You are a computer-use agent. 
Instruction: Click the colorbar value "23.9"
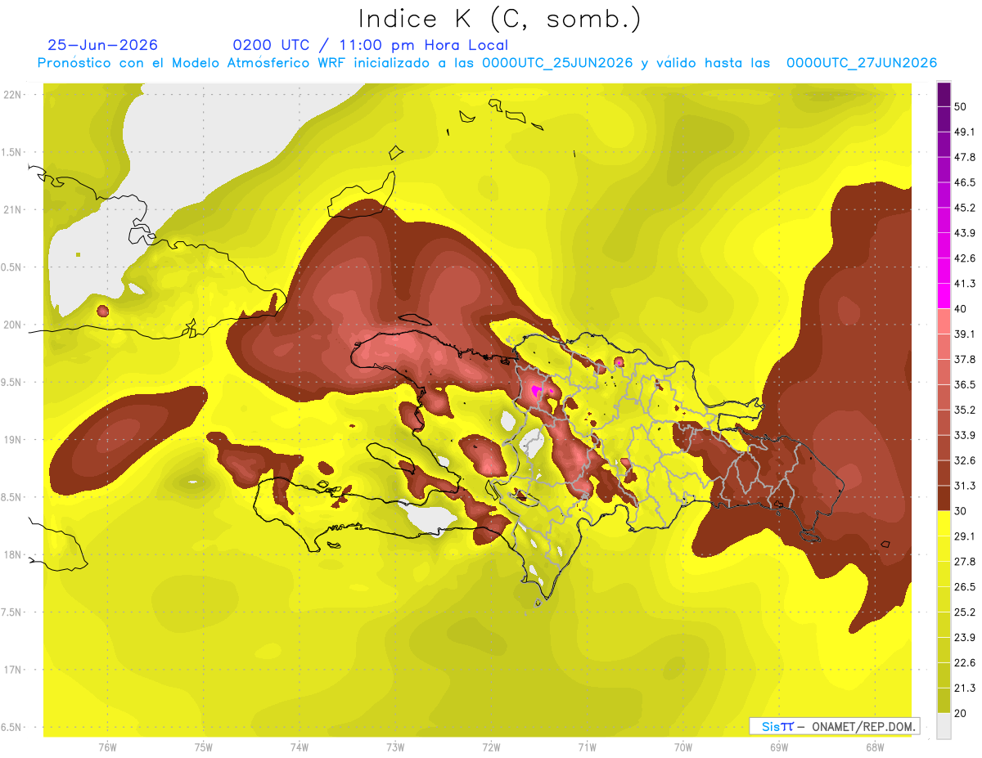pyautogui.click(x=964, y=638)
